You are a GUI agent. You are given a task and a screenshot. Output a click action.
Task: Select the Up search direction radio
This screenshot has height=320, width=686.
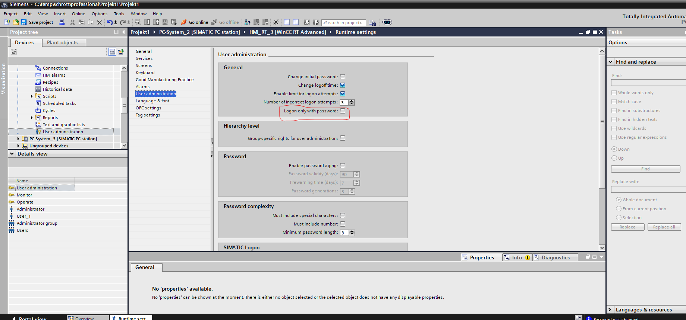click(614, 158)
